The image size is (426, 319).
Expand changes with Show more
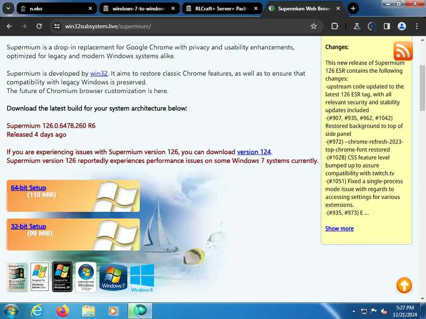339,228
